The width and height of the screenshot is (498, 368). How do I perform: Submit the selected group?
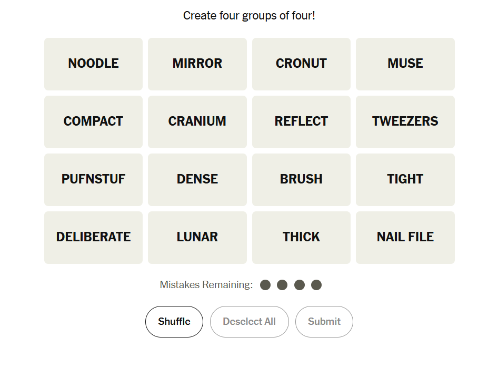pos(324,321)
